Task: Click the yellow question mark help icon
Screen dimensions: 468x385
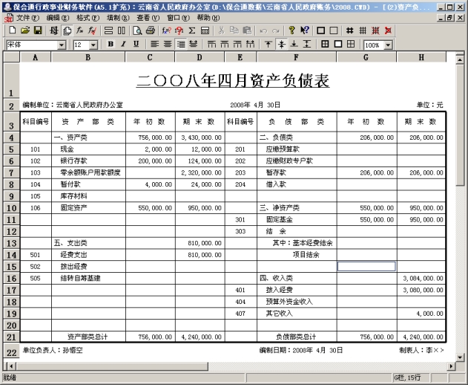Action: [291, 30]
